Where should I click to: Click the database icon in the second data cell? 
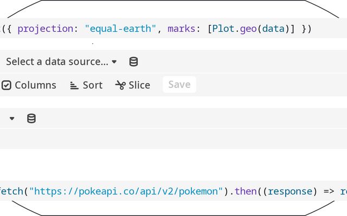point(31,118)
